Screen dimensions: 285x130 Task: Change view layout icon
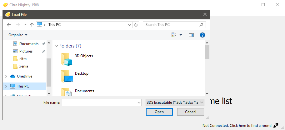(174, 35)
